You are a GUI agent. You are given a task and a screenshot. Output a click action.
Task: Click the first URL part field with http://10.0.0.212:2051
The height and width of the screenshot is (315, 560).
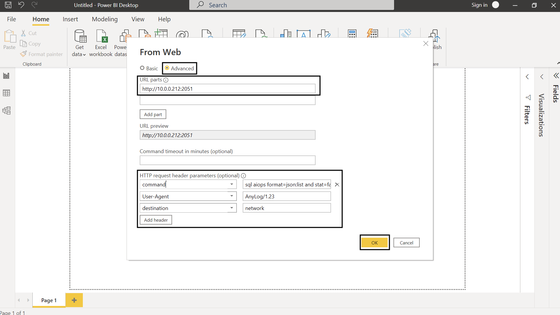(228, 89)
